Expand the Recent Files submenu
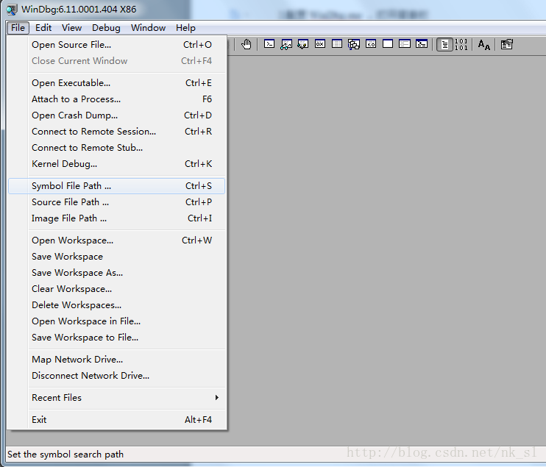Image resolution: width=546 pixels, height=467 pixels. click(117, 398)
